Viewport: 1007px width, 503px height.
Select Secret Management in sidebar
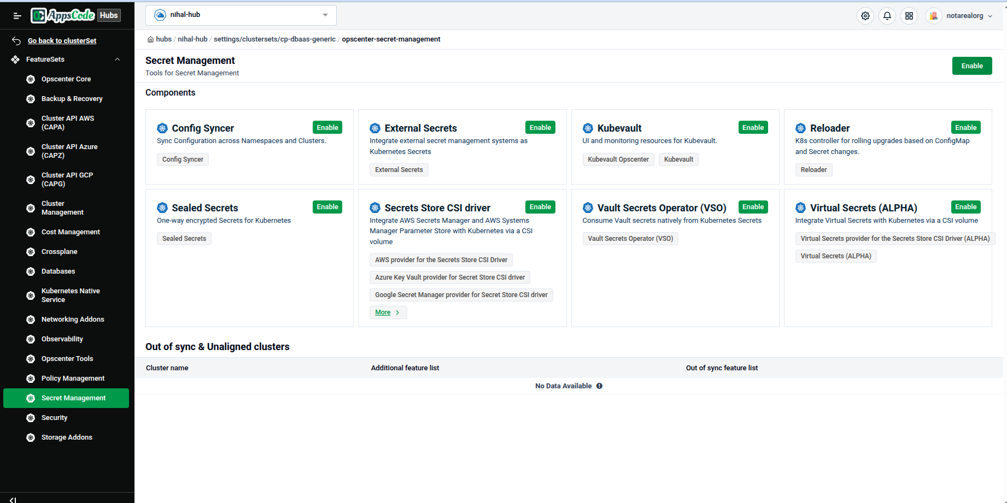pos(66,398)
